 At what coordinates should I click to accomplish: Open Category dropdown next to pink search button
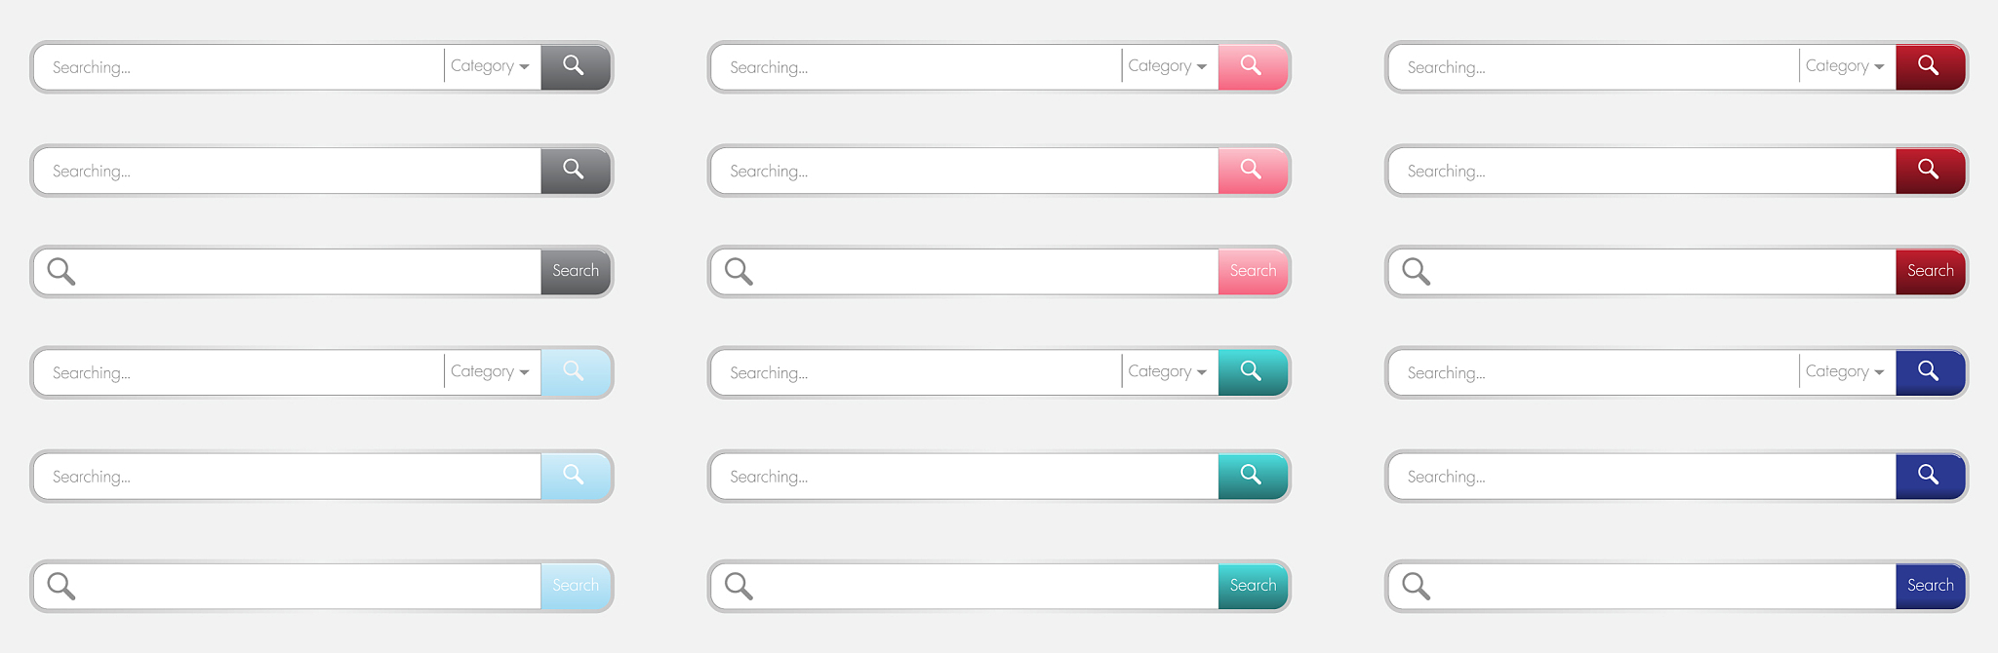1168,66
